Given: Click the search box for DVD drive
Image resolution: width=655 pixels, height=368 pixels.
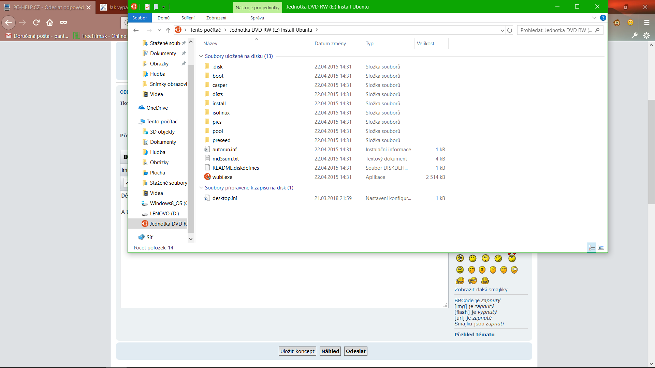Looking at the screenshot, I should point(556,30).
